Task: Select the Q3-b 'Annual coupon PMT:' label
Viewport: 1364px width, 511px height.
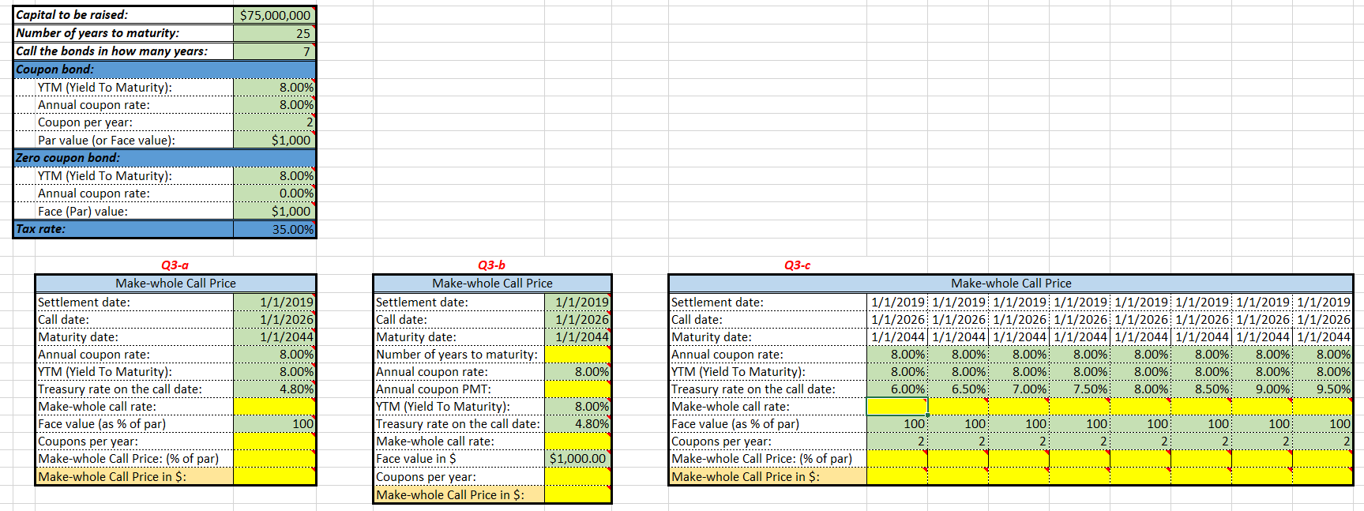Action: point(434,389)
